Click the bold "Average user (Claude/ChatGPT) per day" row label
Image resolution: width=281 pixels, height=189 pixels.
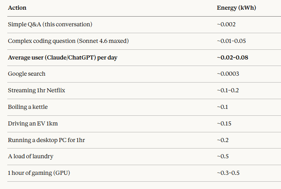(x=63, y=57)
